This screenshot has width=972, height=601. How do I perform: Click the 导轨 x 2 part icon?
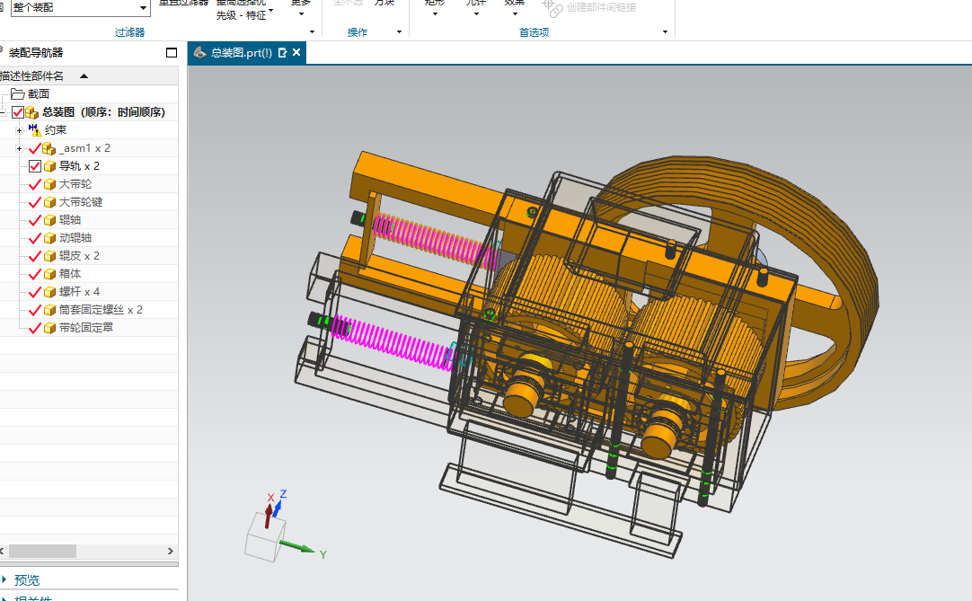[50, 166]
